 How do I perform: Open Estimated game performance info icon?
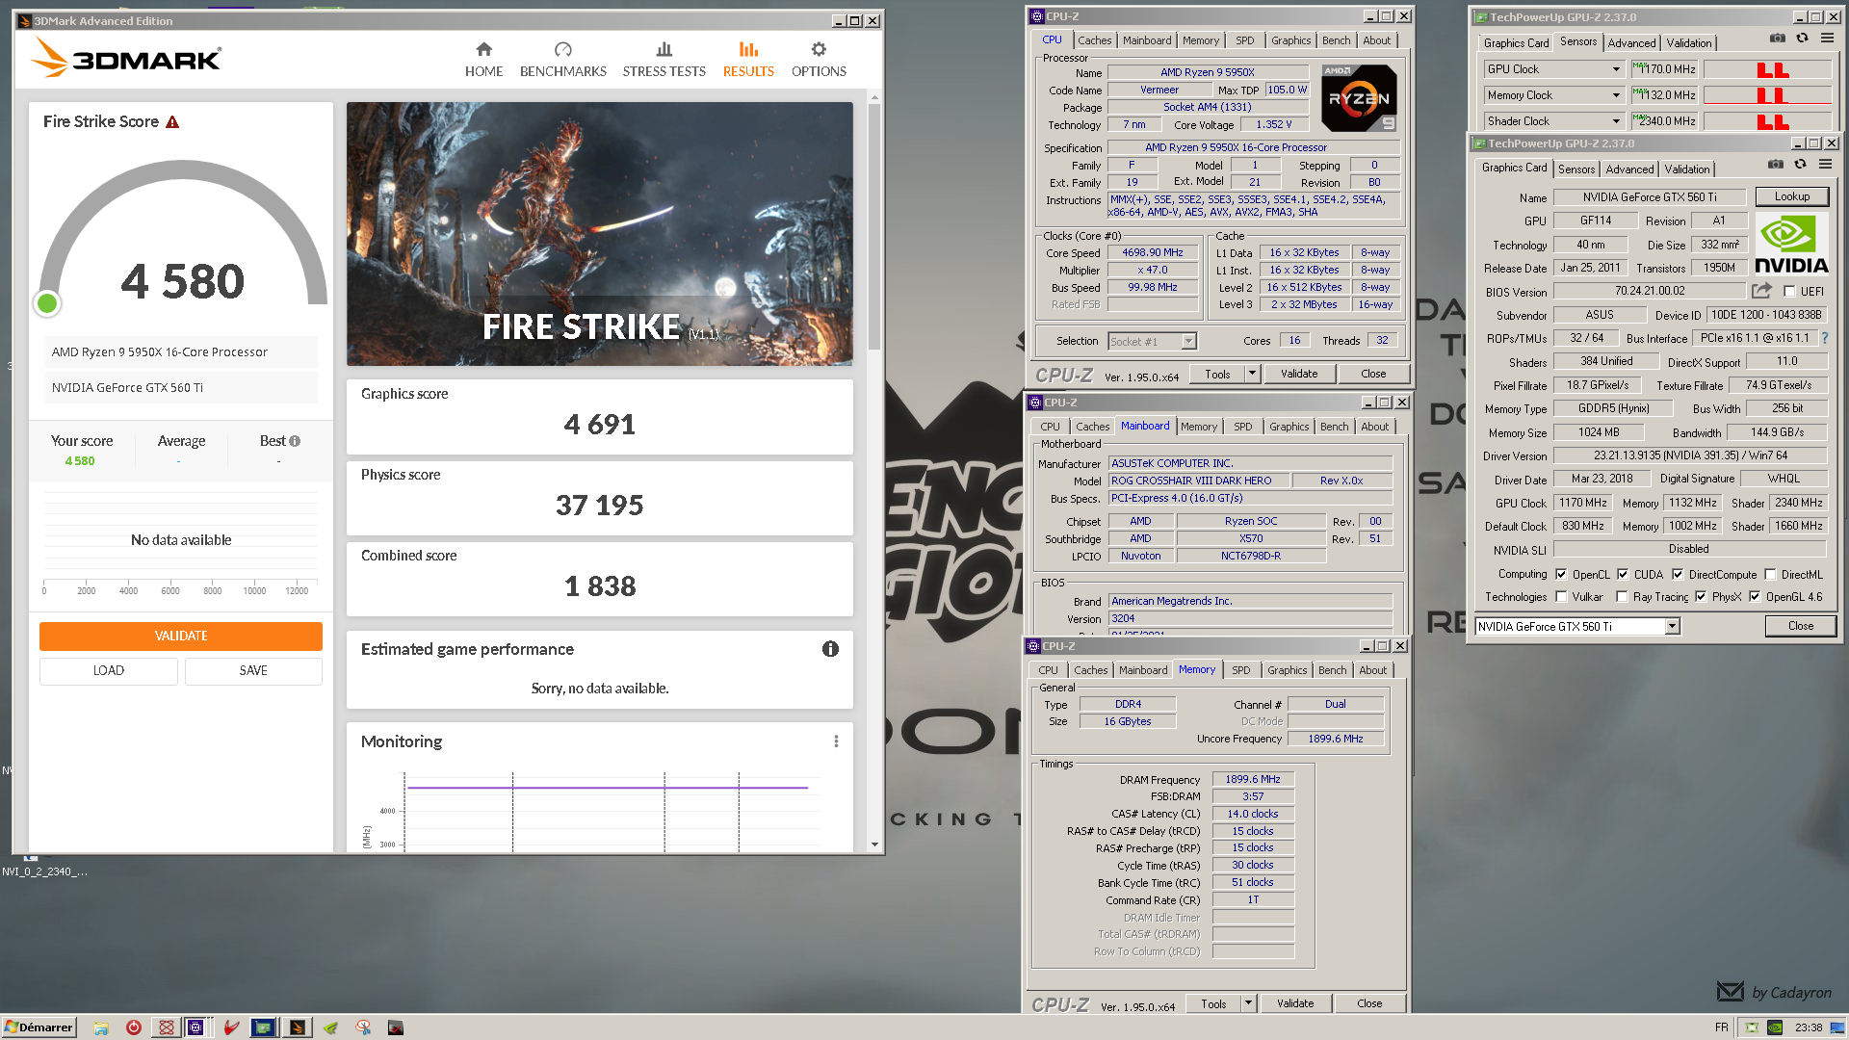830,649
